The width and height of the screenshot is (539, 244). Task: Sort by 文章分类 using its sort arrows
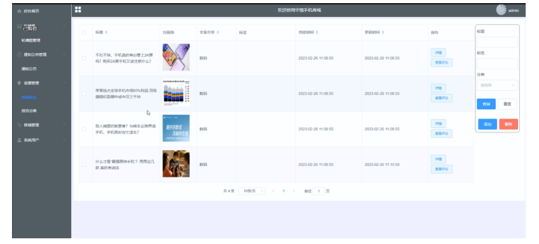coord(218,32)
